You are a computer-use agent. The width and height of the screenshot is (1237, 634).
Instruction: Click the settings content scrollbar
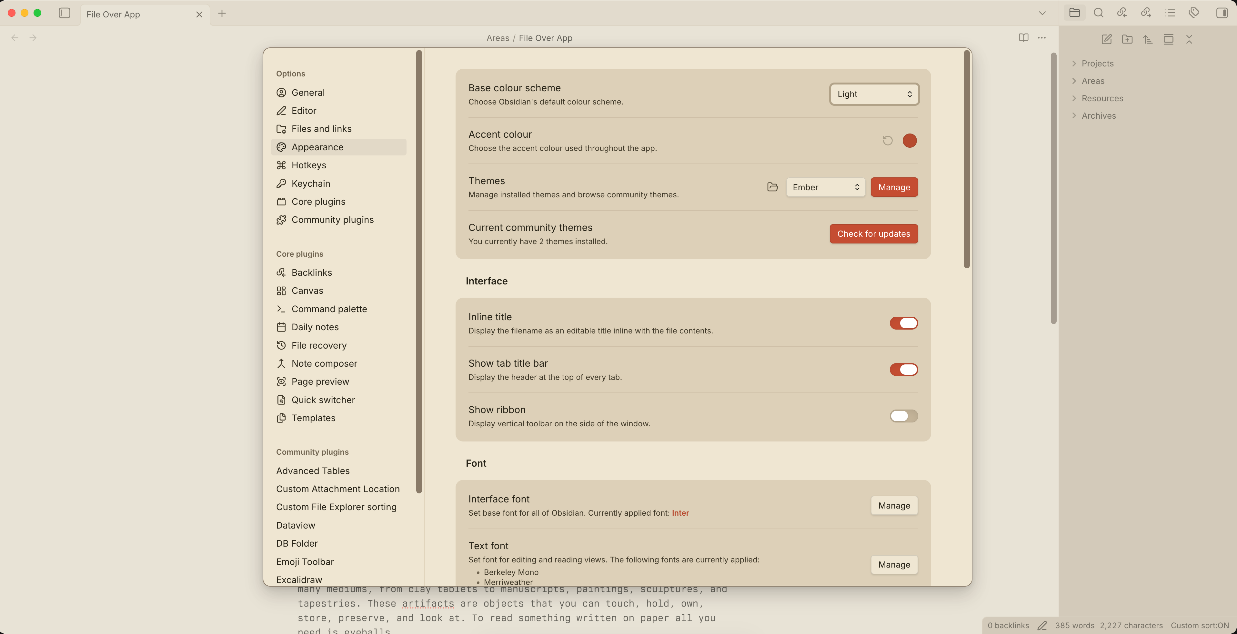pyautogui.click(x=967, y=159)
